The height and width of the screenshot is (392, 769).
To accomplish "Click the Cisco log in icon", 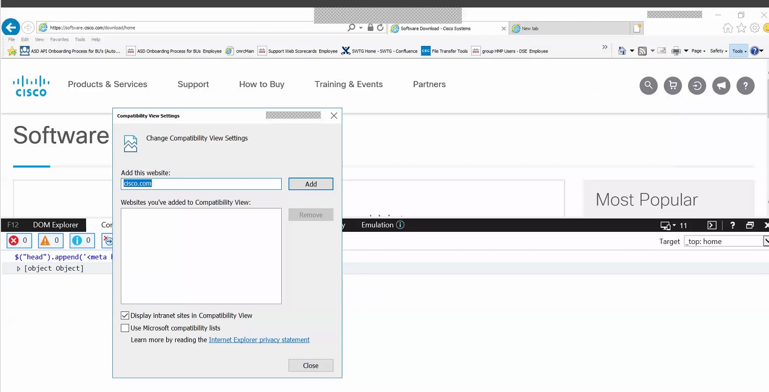I will pos(697,85).
